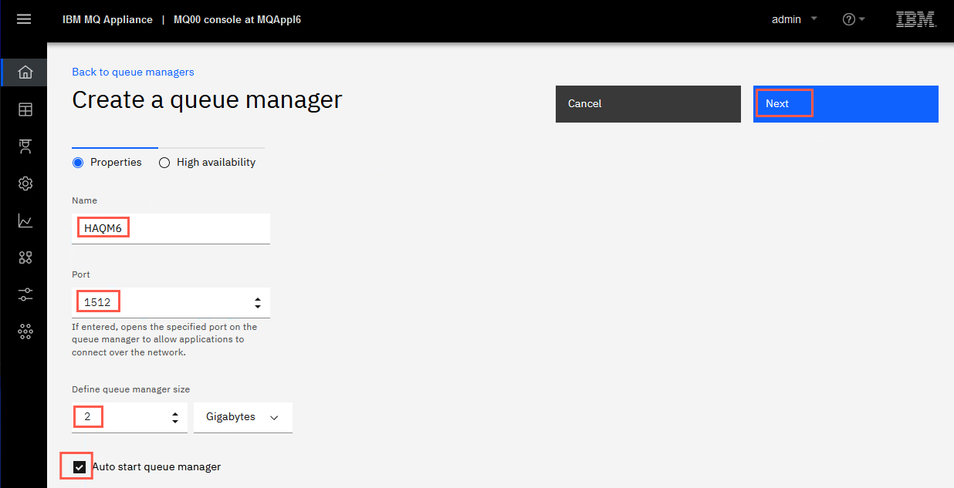Expand the admin user dropdown
Image resolution: width=954 pixels, height=488 pixels.
pos(794,19)
